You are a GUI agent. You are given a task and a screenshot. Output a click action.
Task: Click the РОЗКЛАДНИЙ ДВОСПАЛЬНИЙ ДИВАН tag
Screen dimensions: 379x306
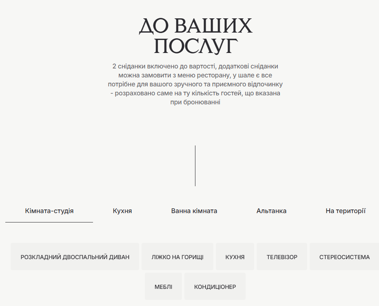pos(75,257)
